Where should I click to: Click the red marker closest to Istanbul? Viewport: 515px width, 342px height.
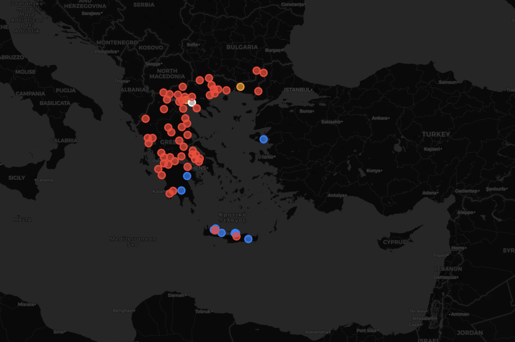[x=258, y=91]
